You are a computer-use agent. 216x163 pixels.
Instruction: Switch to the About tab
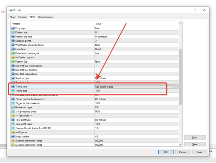click(13, 17)
